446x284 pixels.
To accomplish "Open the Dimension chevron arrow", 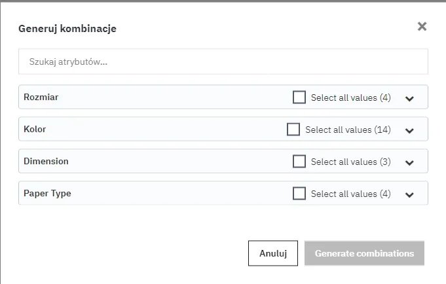I will pos(410,162).
